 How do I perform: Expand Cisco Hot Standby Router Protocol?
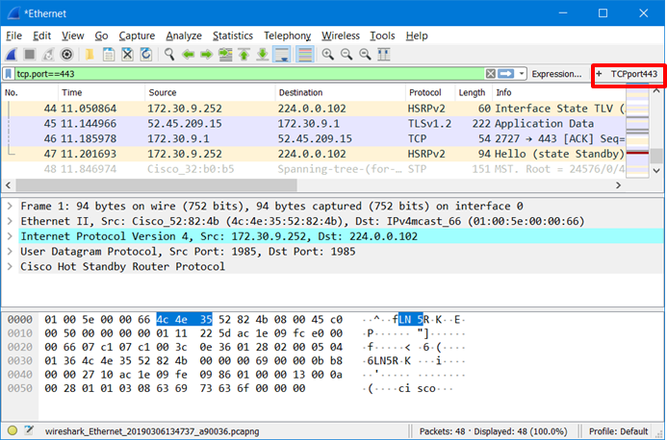click(10, 267)
